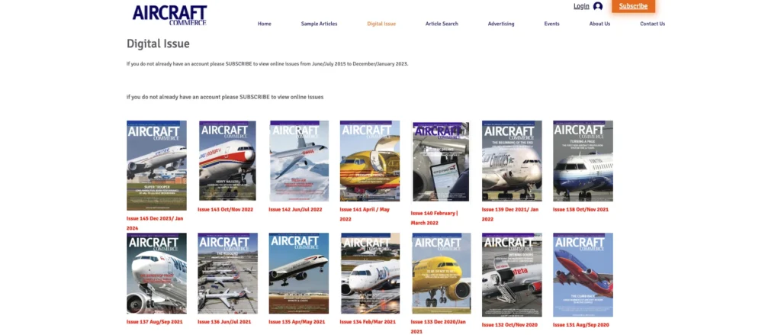Click the 'Issue 131 Aug/Sep 2020' link
The image size is (781, 335).
(580, 324)
